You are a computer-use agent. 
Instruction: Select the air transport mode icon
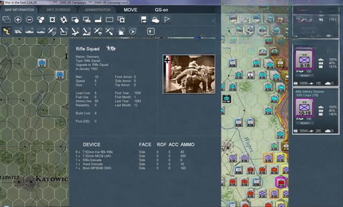(x=98, y=32)
